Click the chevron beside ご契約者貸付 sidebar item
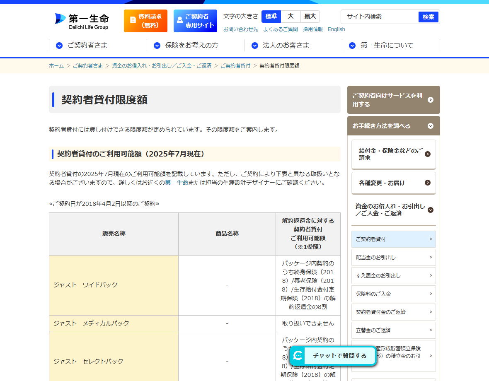Screen dimensions: 489x381 tap(431, 239)
